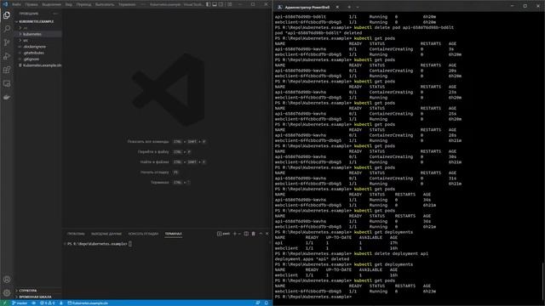
Task: Open the Terminal menu in VS Code
Action: click(127, 4)
